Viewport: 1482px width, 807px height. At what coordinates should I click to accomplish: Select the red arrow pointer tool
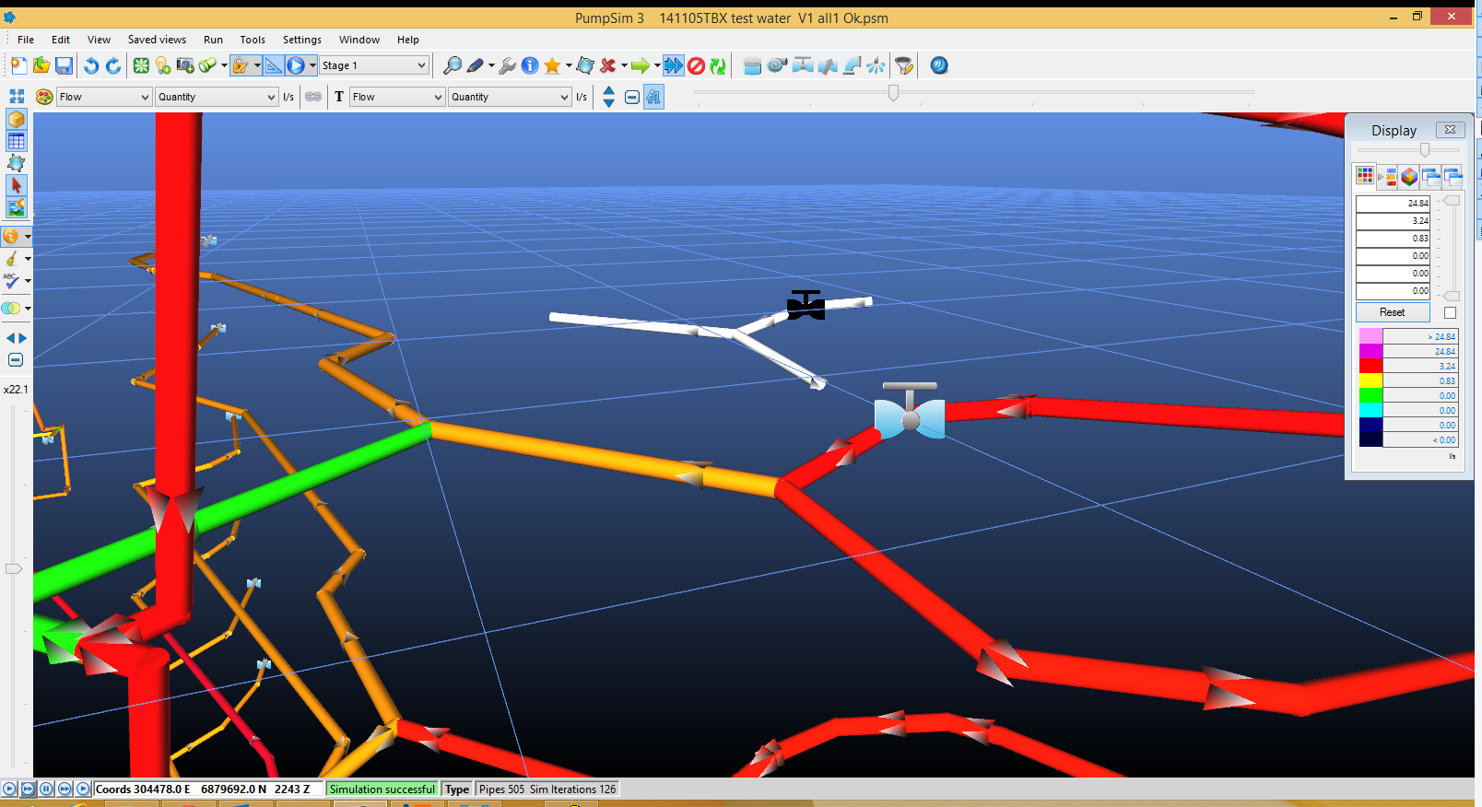click(x=16, y=185)
